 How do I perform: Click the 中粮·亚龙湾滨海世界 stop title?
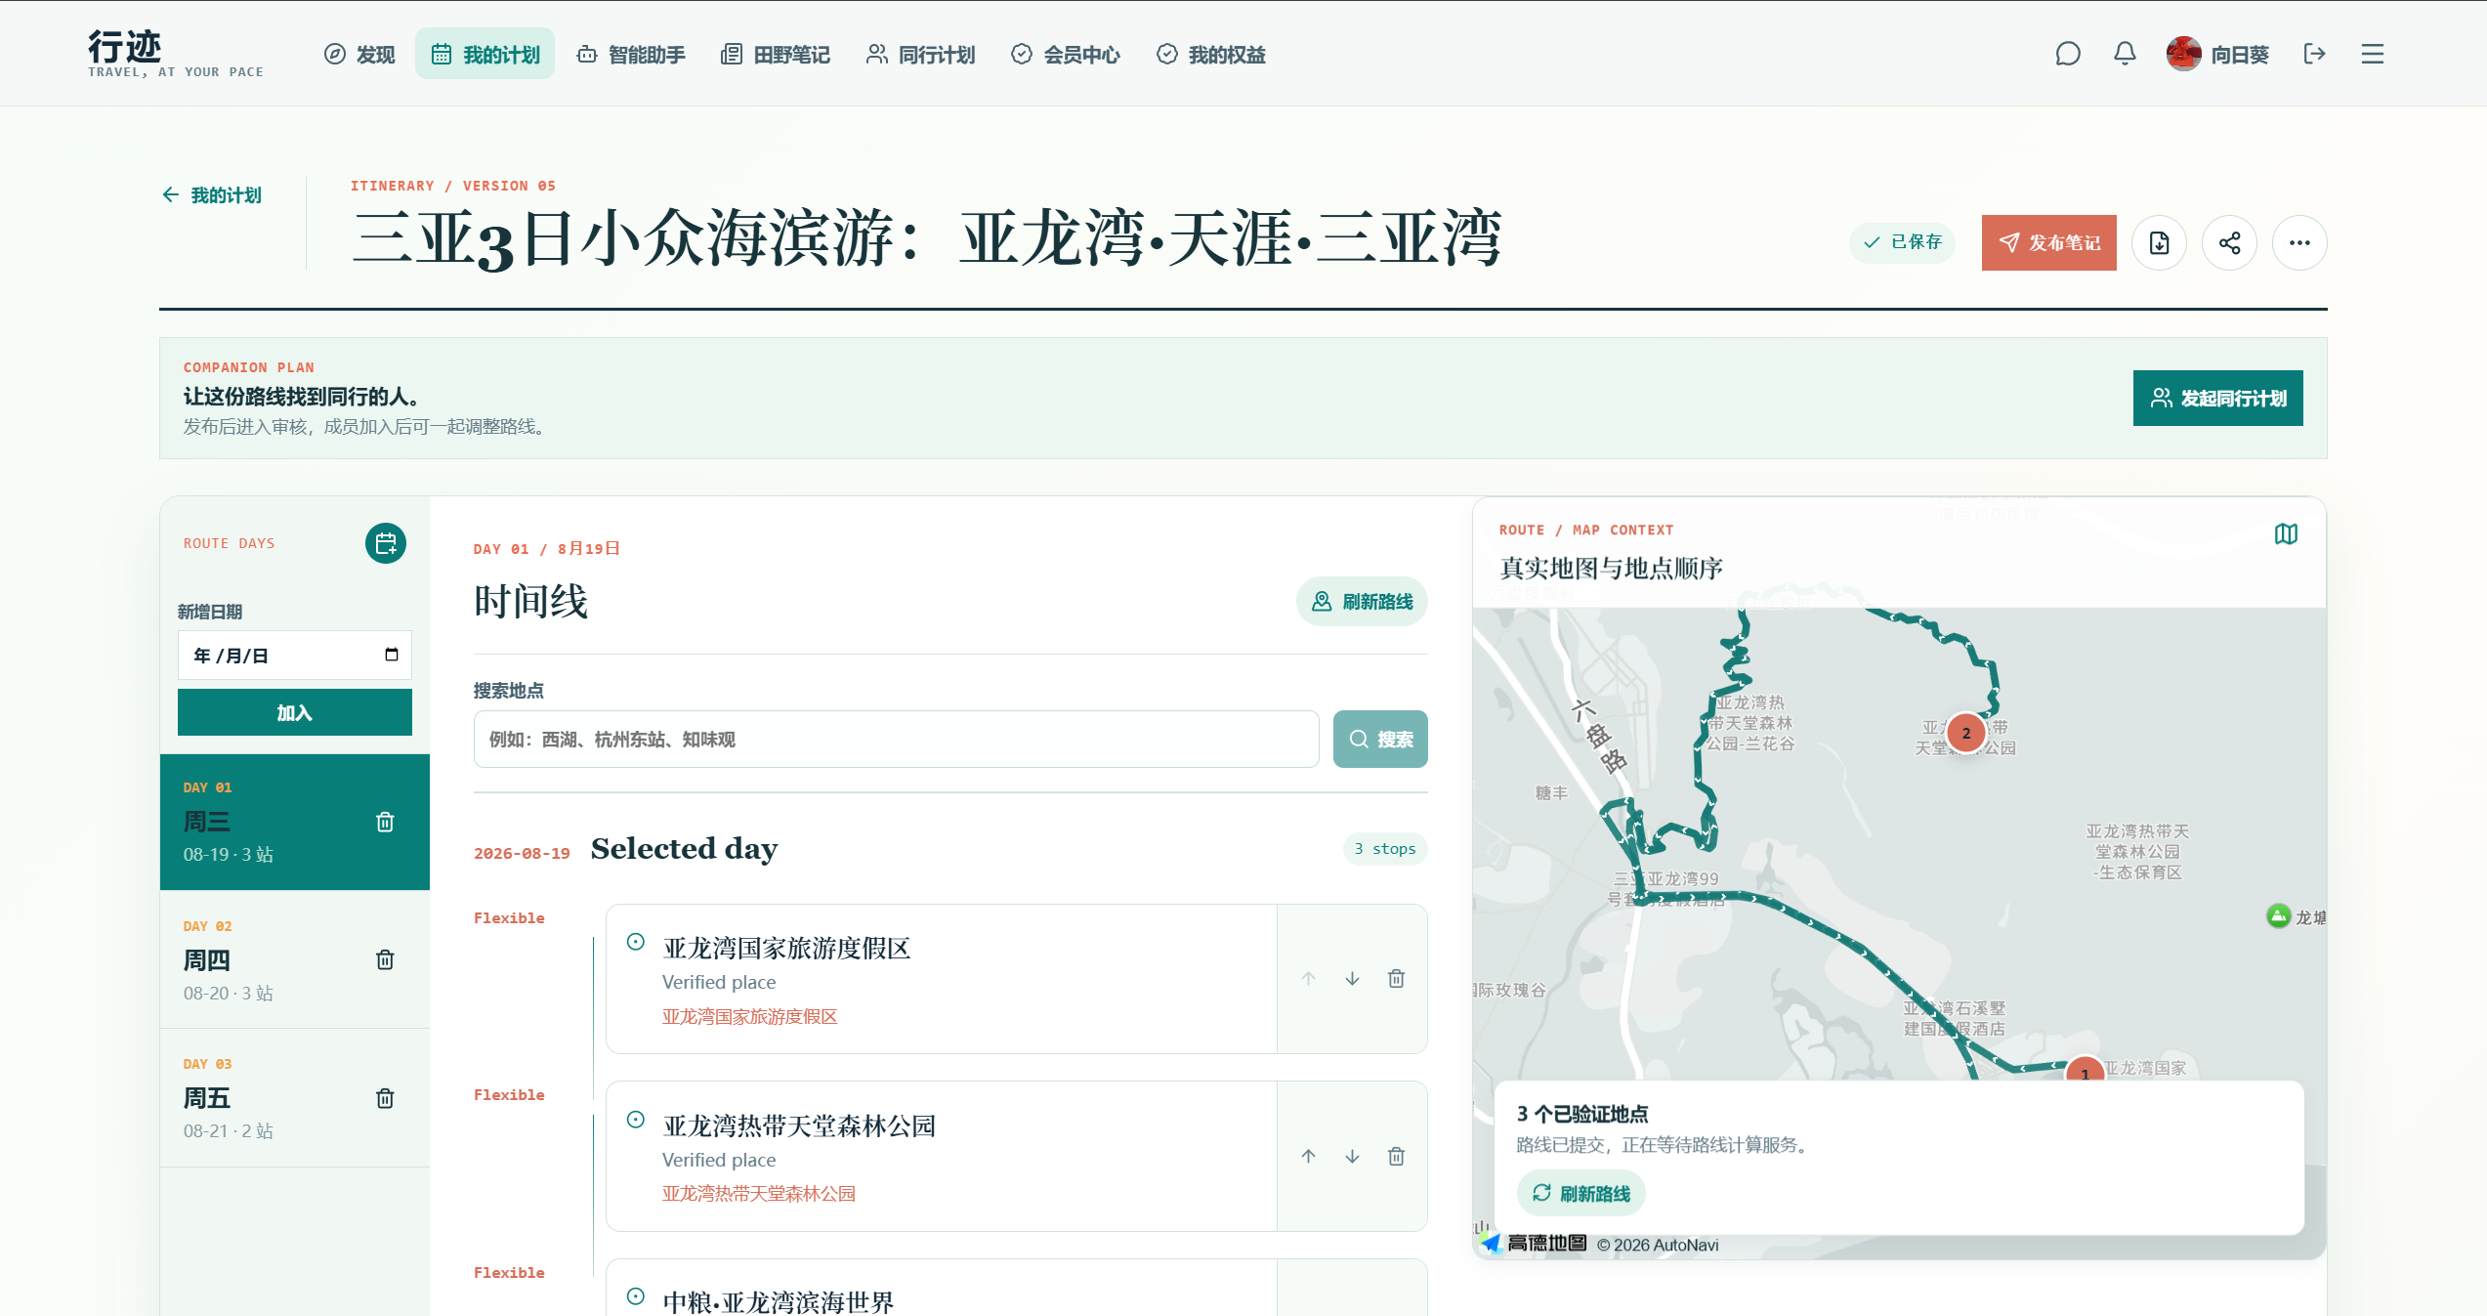[779, 1301]
